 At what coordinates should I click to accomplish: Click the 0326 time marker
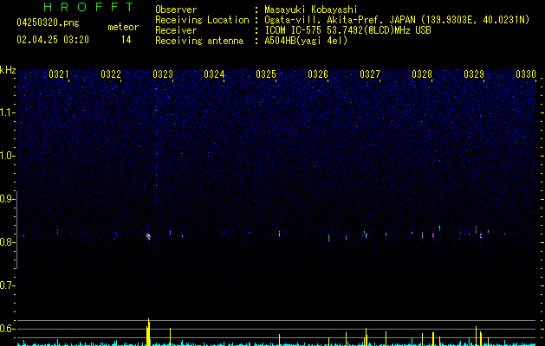pos(318,74)
